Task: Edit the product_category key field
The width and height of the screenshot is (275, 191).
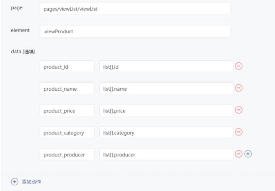Action: [67, 132]
